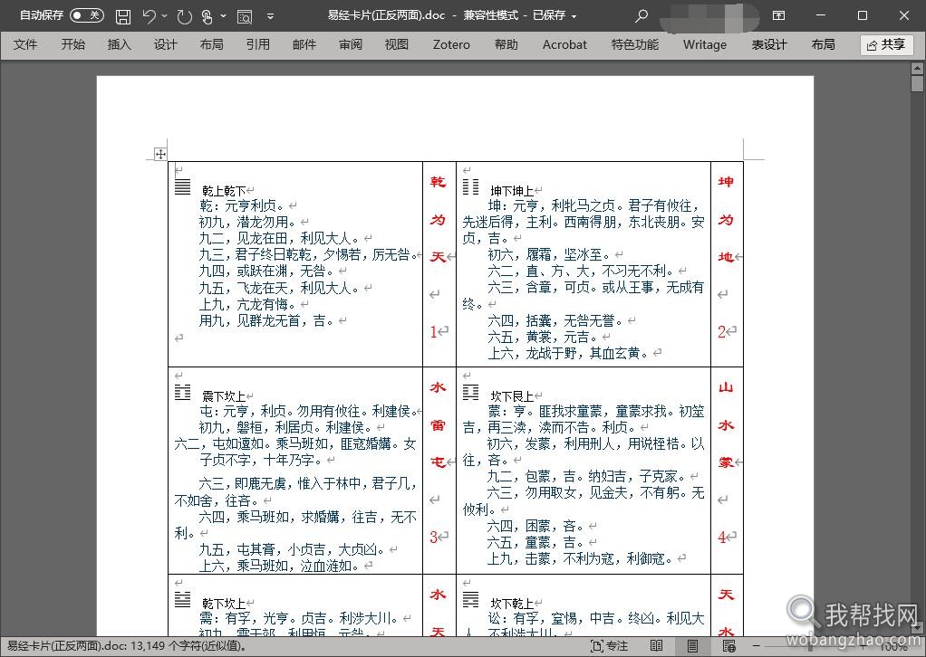
Task: Click the search magnifier in title bar
Action: [x=641, y=16]
